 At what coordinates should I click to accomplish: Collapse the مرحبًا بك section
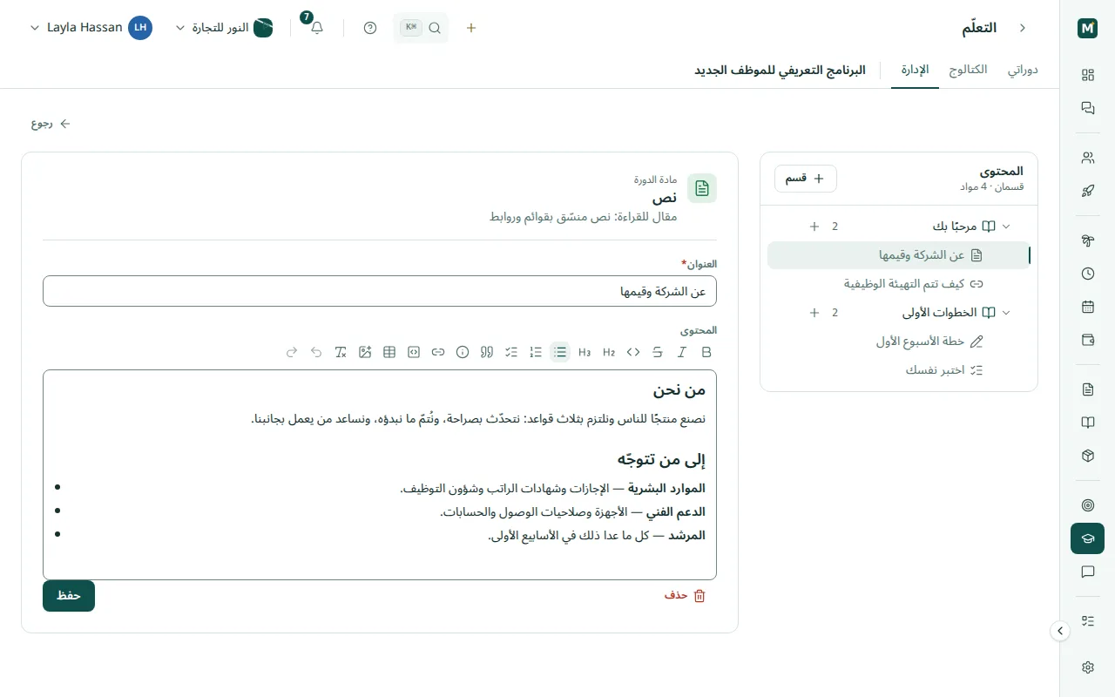pyautogui.click(x=1006, y=227)
